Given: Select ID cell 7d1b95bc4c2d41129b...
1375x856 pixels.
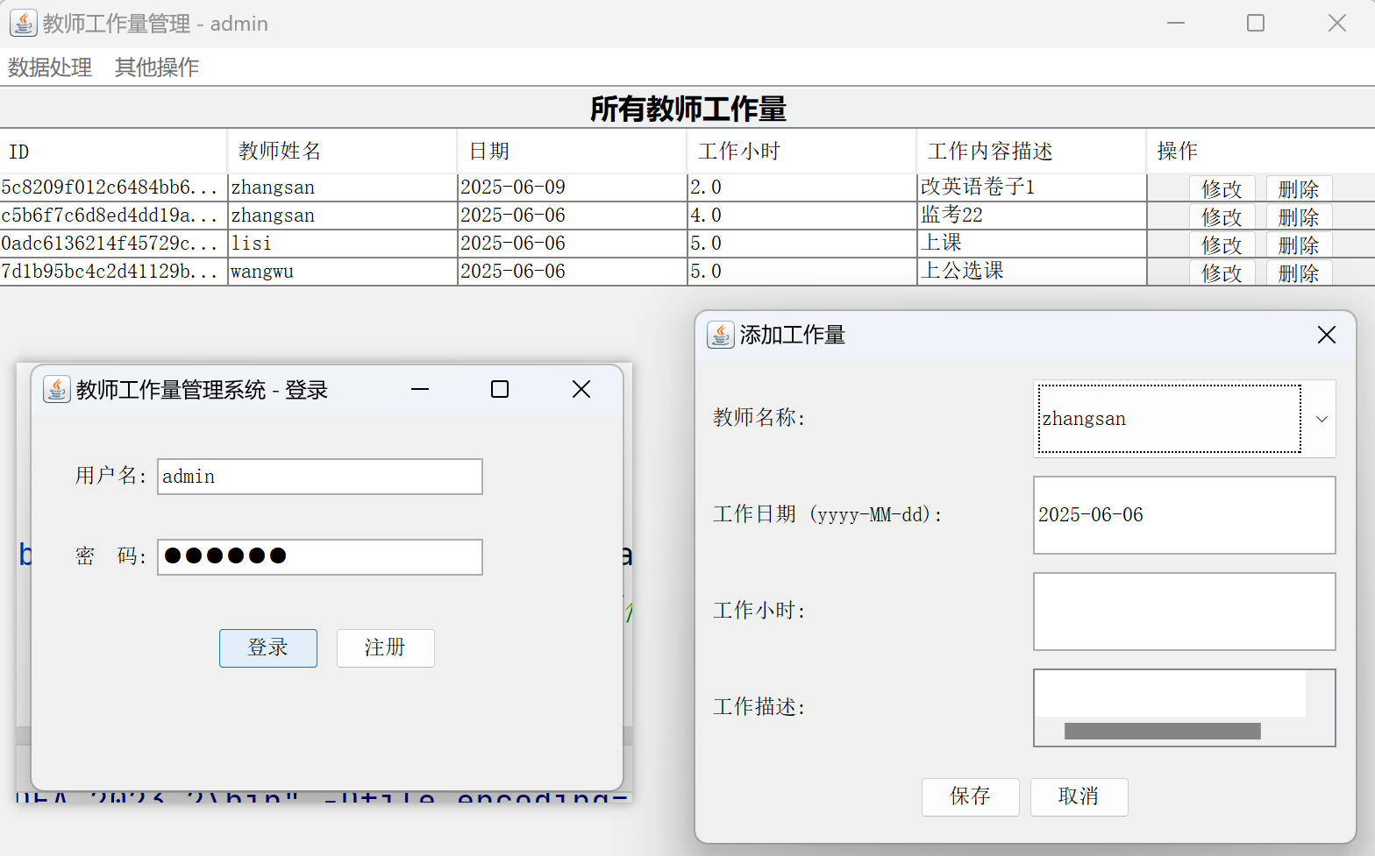Looking at the screenshot, I should pos(113,272).
